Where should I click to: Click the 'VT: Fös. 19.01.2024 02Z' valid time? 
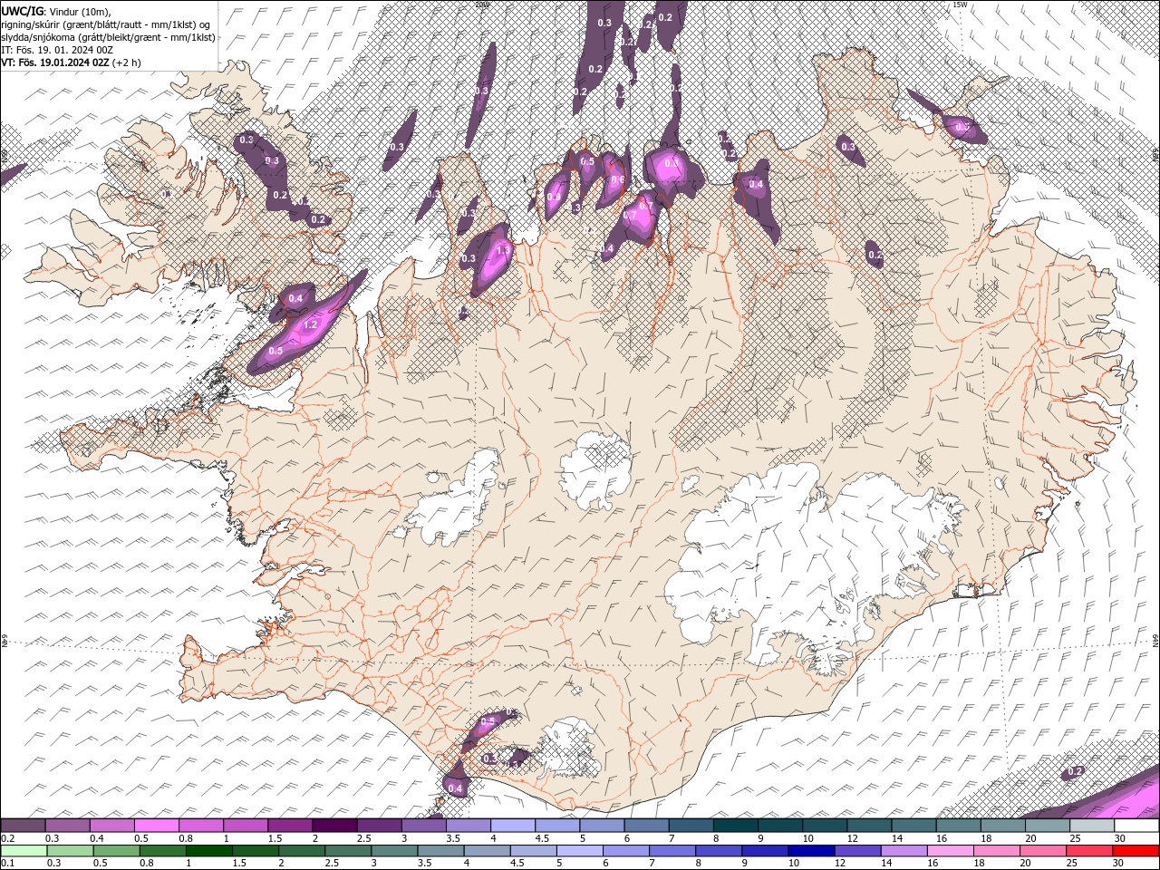tap(56, 63)
